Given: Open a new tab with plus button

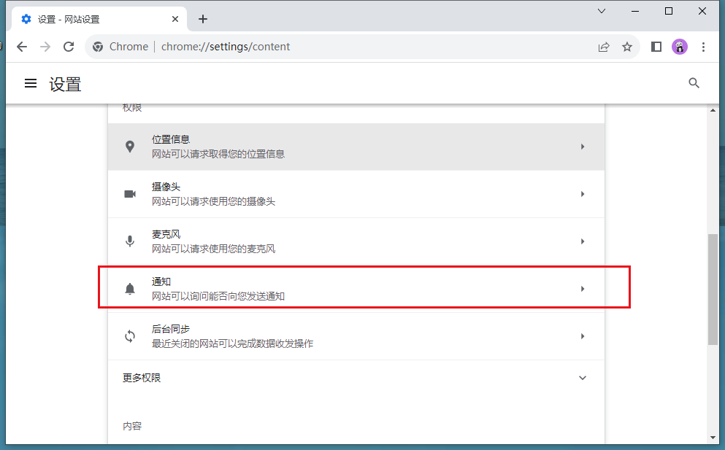Looking at the screenshot, I should [202, 19].
